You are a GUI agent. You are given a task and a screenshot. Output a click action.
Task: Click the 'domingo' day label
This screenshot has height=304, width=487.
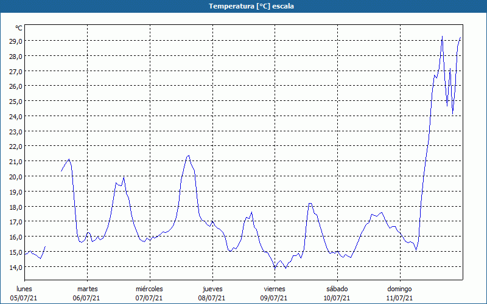pyautogui.click(x=399, y=289)
